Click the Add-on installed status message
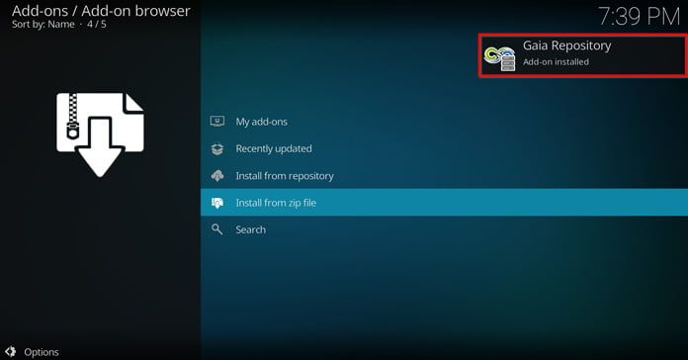Viewport: 688px width, 360px height. [556, 62]
